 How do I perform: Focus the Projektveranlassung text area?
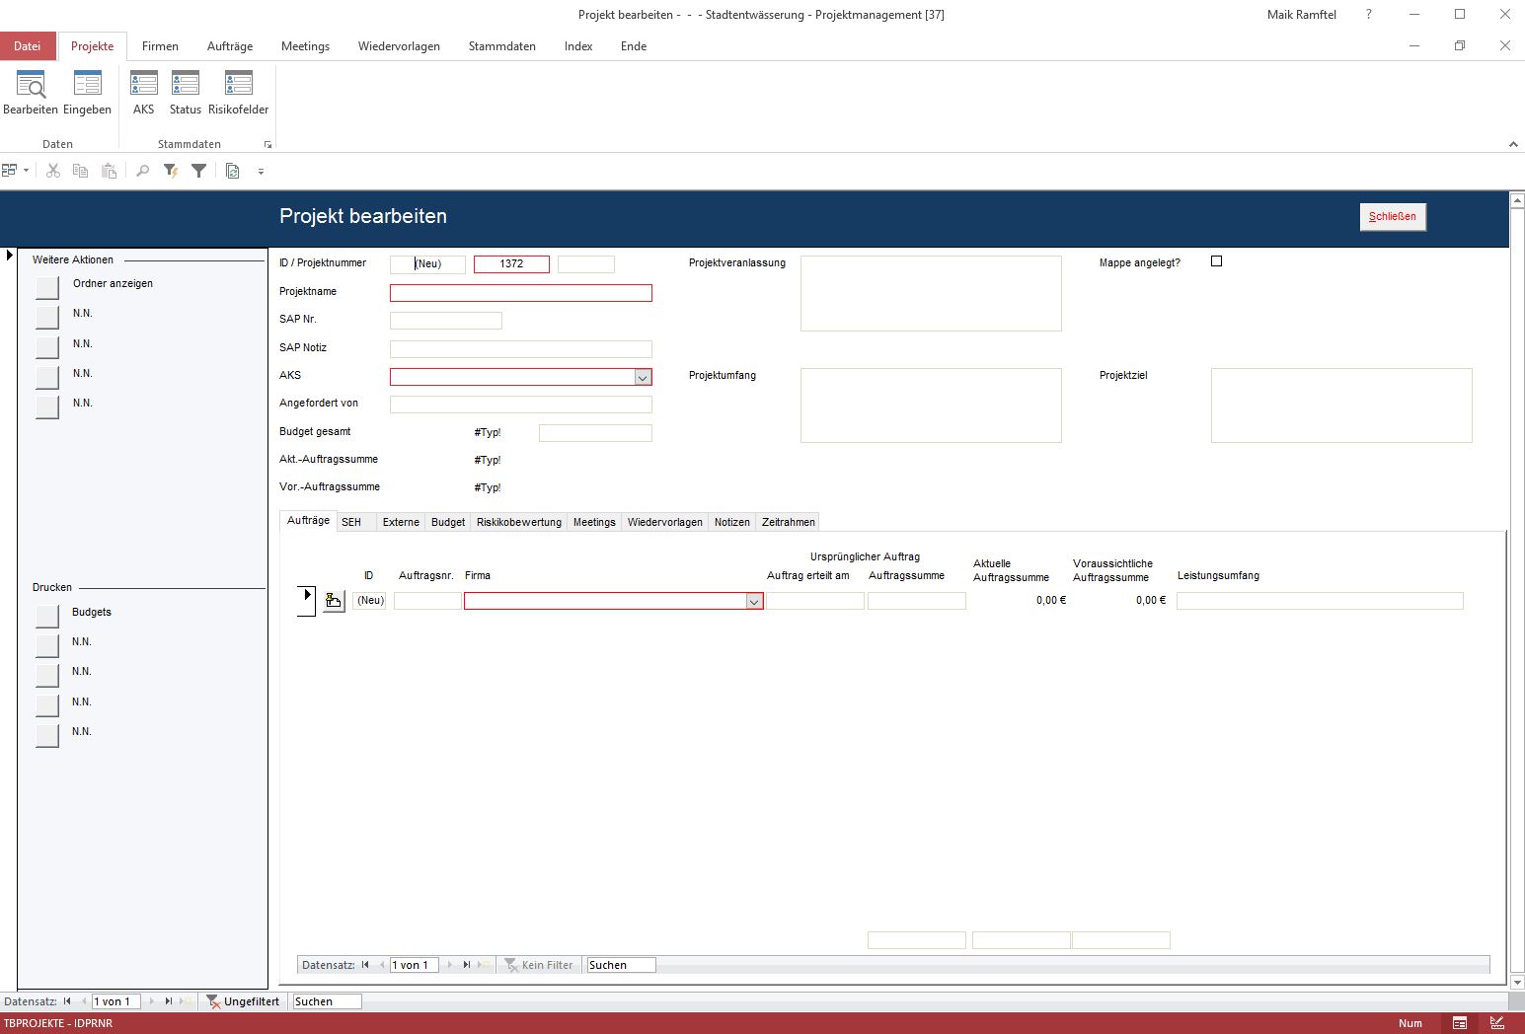[931, 293]
